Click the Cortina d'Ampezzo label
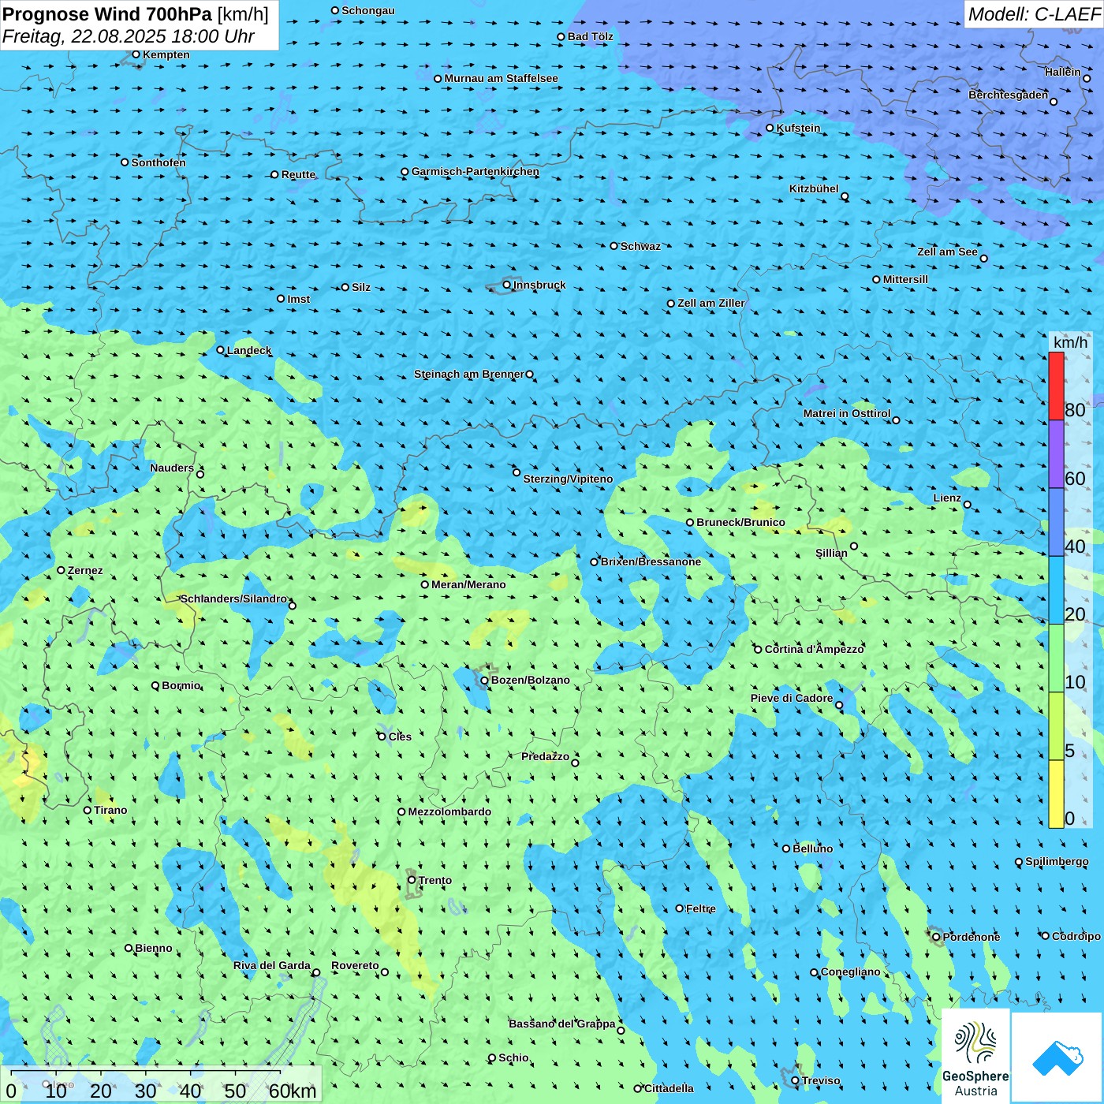Screen dimensions: 1104x1104 [815, 649]
